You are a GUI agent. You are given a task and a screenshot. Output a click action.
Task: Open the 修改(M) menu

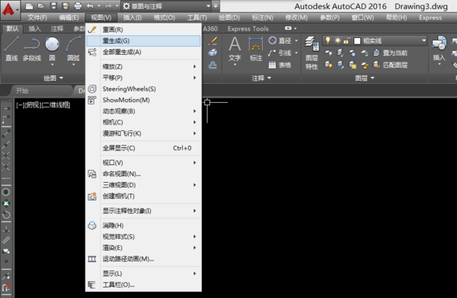(x=296, y=18)
